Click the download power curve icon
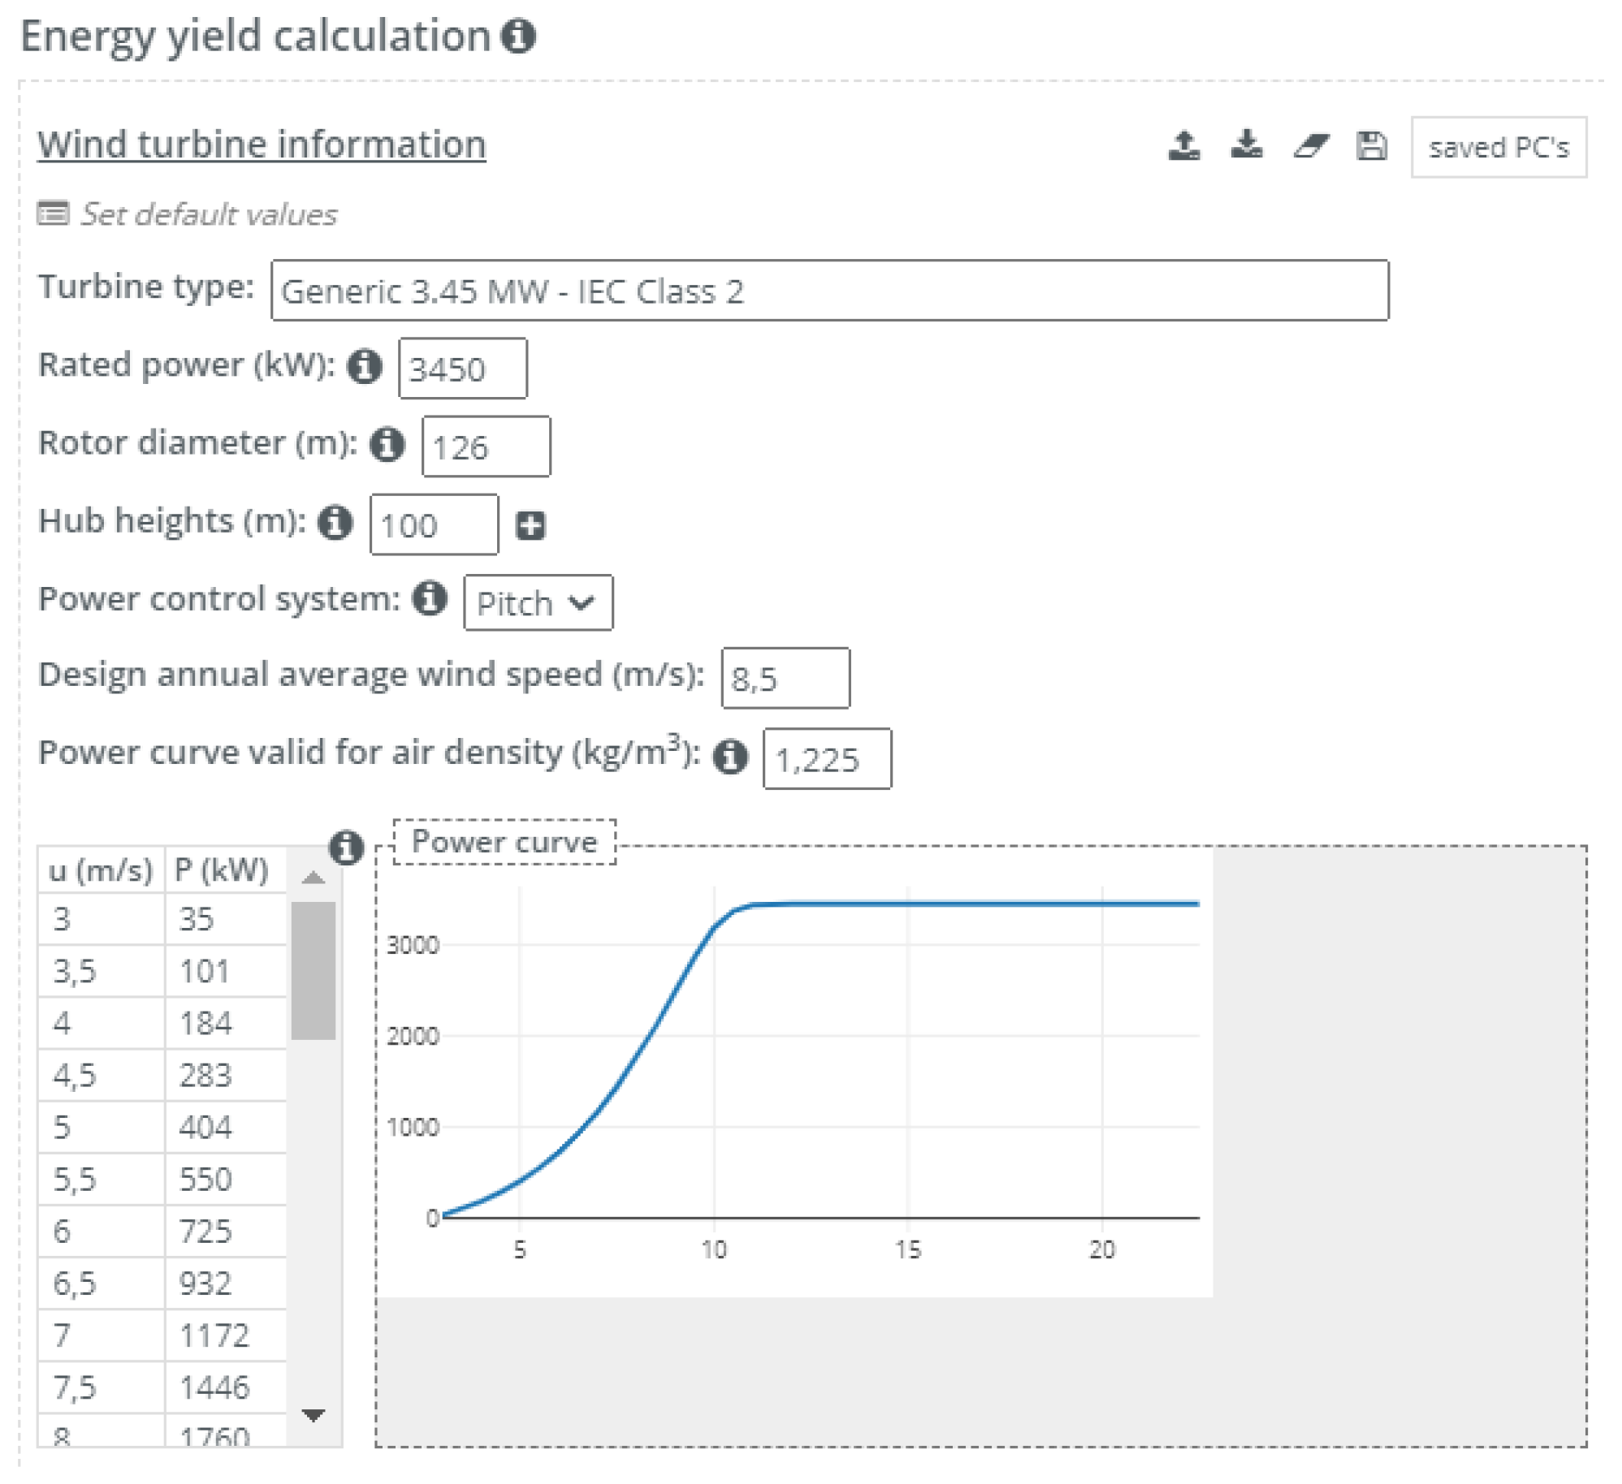The width and height of the screenshot is (1622, 1484). pyautogui.click(x=1246, y=145)
